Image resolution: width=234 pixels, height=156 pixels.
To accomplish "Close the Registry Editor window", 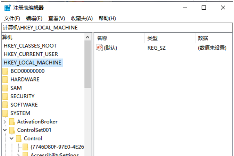I will click(223, 8).
